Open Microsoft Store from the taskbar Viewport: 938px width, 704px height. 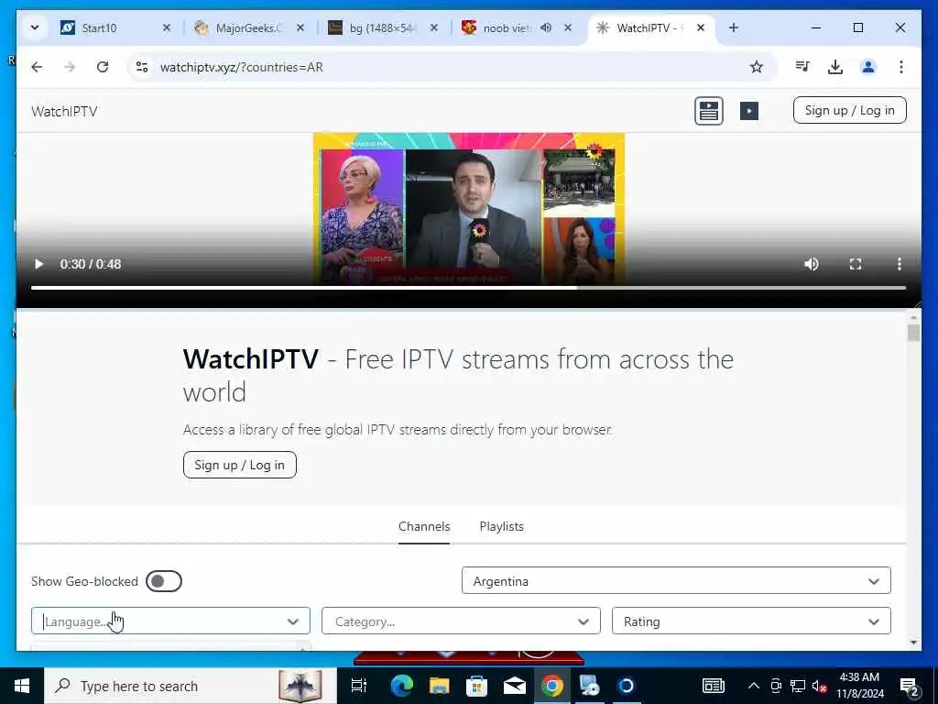[x=476, y=686]
